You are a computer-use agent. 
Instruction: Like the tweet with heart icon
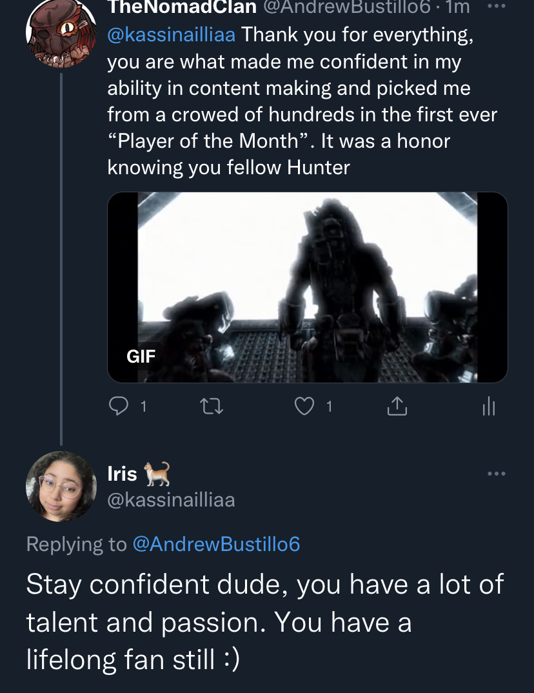click(304, 406)
